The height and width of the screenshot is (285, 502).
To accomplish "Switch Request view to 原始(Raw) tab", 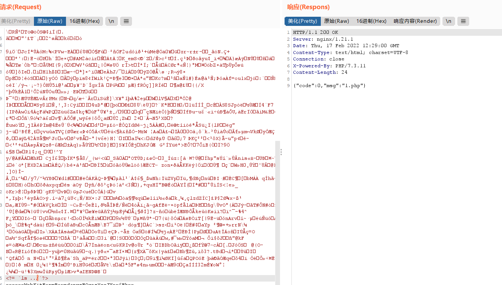I will [50, 21].
